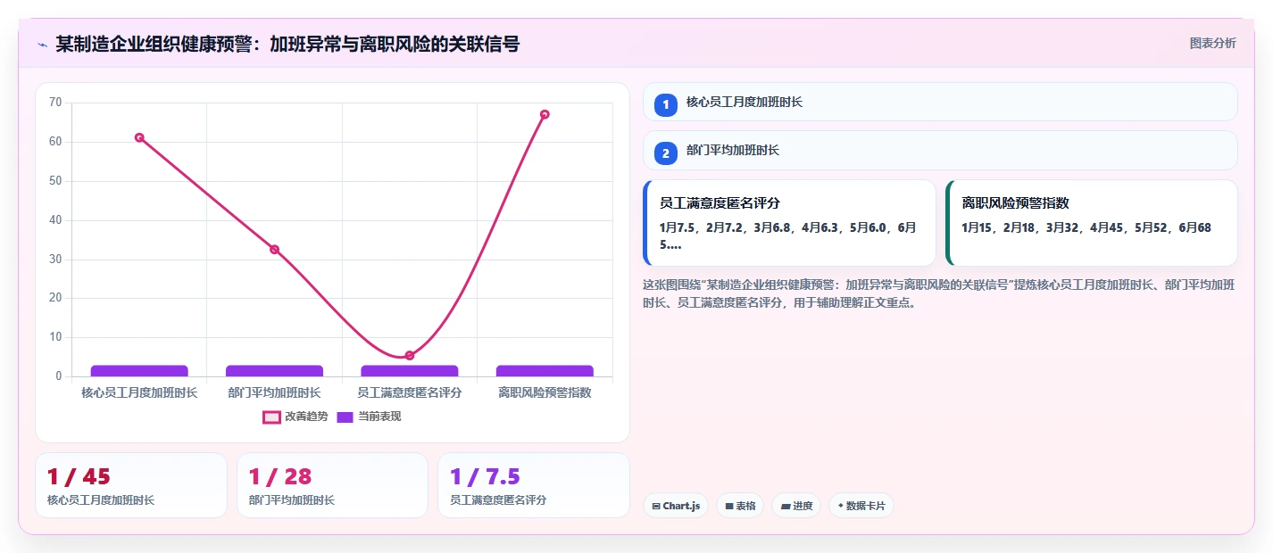The width and height of the screenshot is (1273, 553).
Task: Click x-axis label 核心员工月度加班时长
Action: point(139,392)
